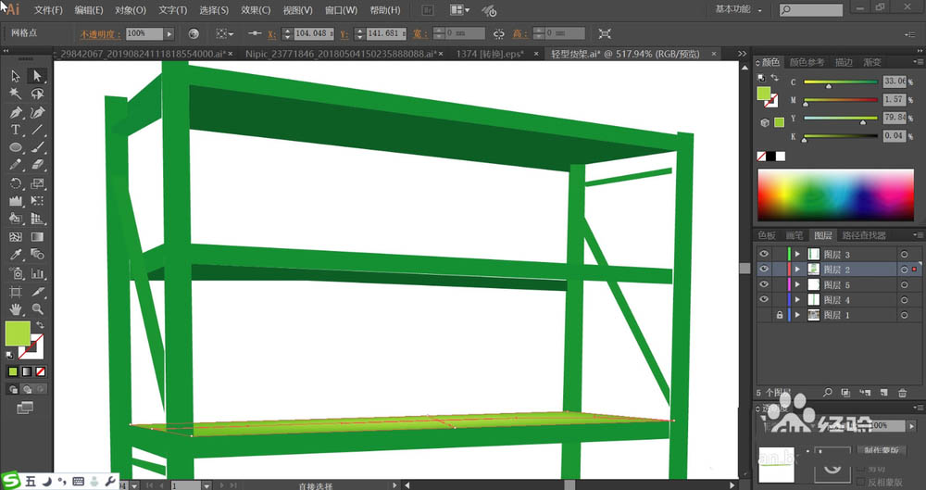This screenshot has height=490, width=926.
Task: Expand 图层 1 disclosure triangle
Action: [x=797, y=315]
